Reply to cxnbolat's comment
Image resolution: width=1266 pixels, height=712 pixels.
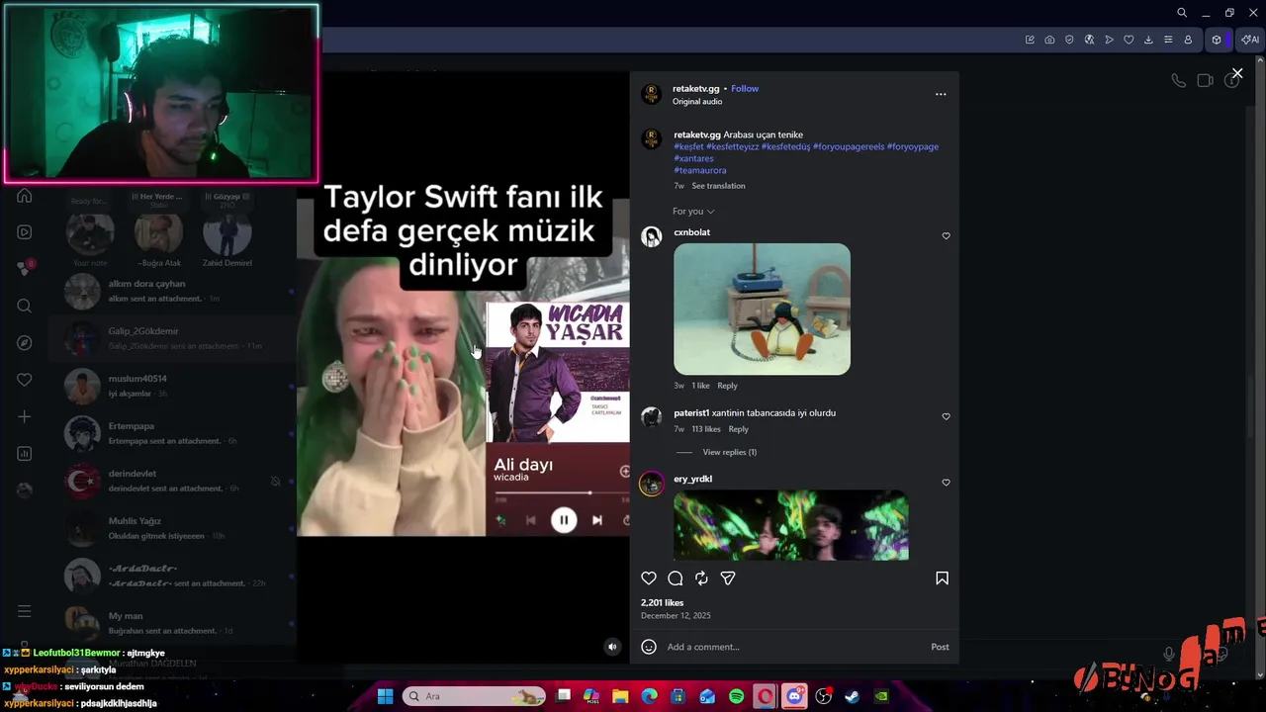(x=727, y=386)
